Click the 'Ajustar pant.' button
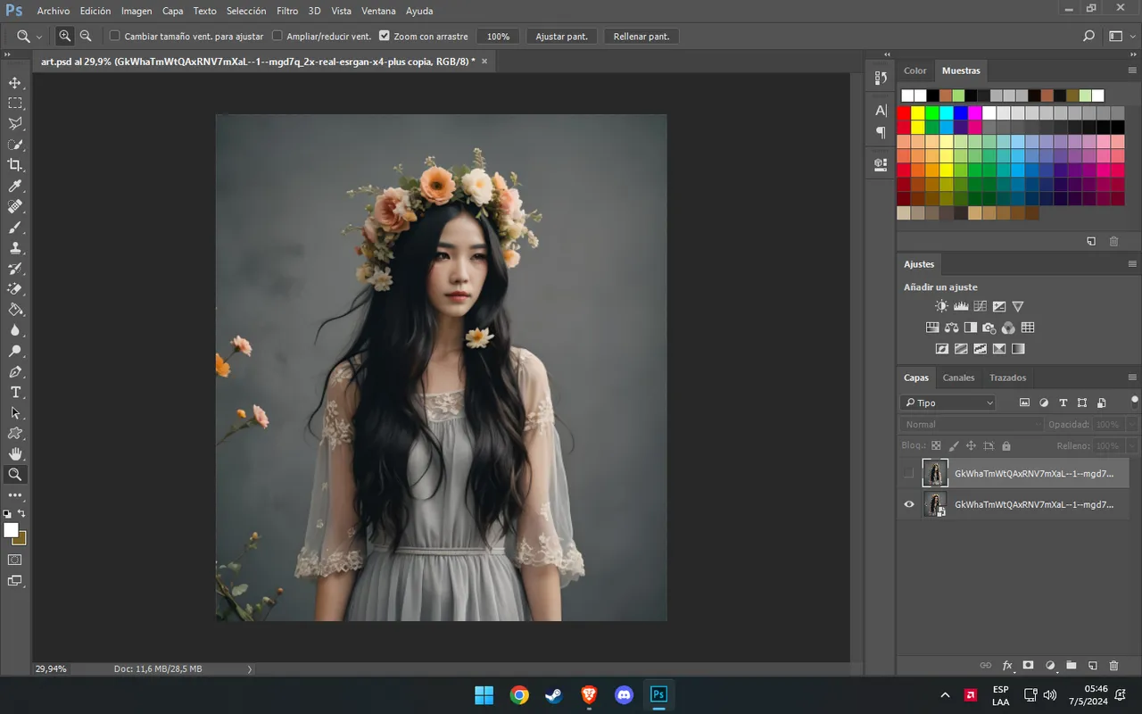Viewport: 1142px width, 714px height. [562, 37]
